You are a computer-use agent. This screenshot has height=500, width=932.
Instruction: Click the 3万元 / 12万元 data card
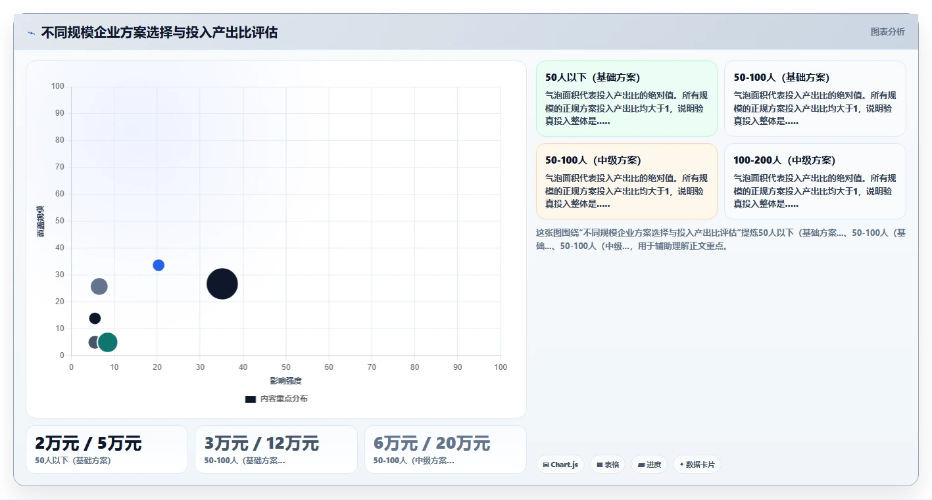pos(276,449)
